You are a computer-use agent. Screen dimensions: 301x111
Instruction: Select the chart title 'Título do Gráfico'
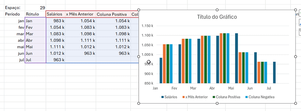(217, 17)
